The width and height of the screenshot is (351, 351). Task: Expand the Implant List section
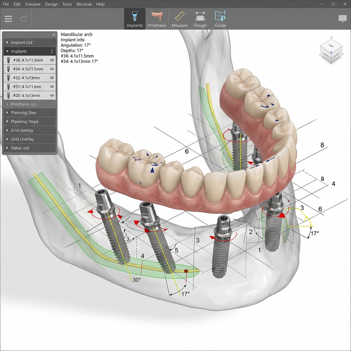point(30,43)
